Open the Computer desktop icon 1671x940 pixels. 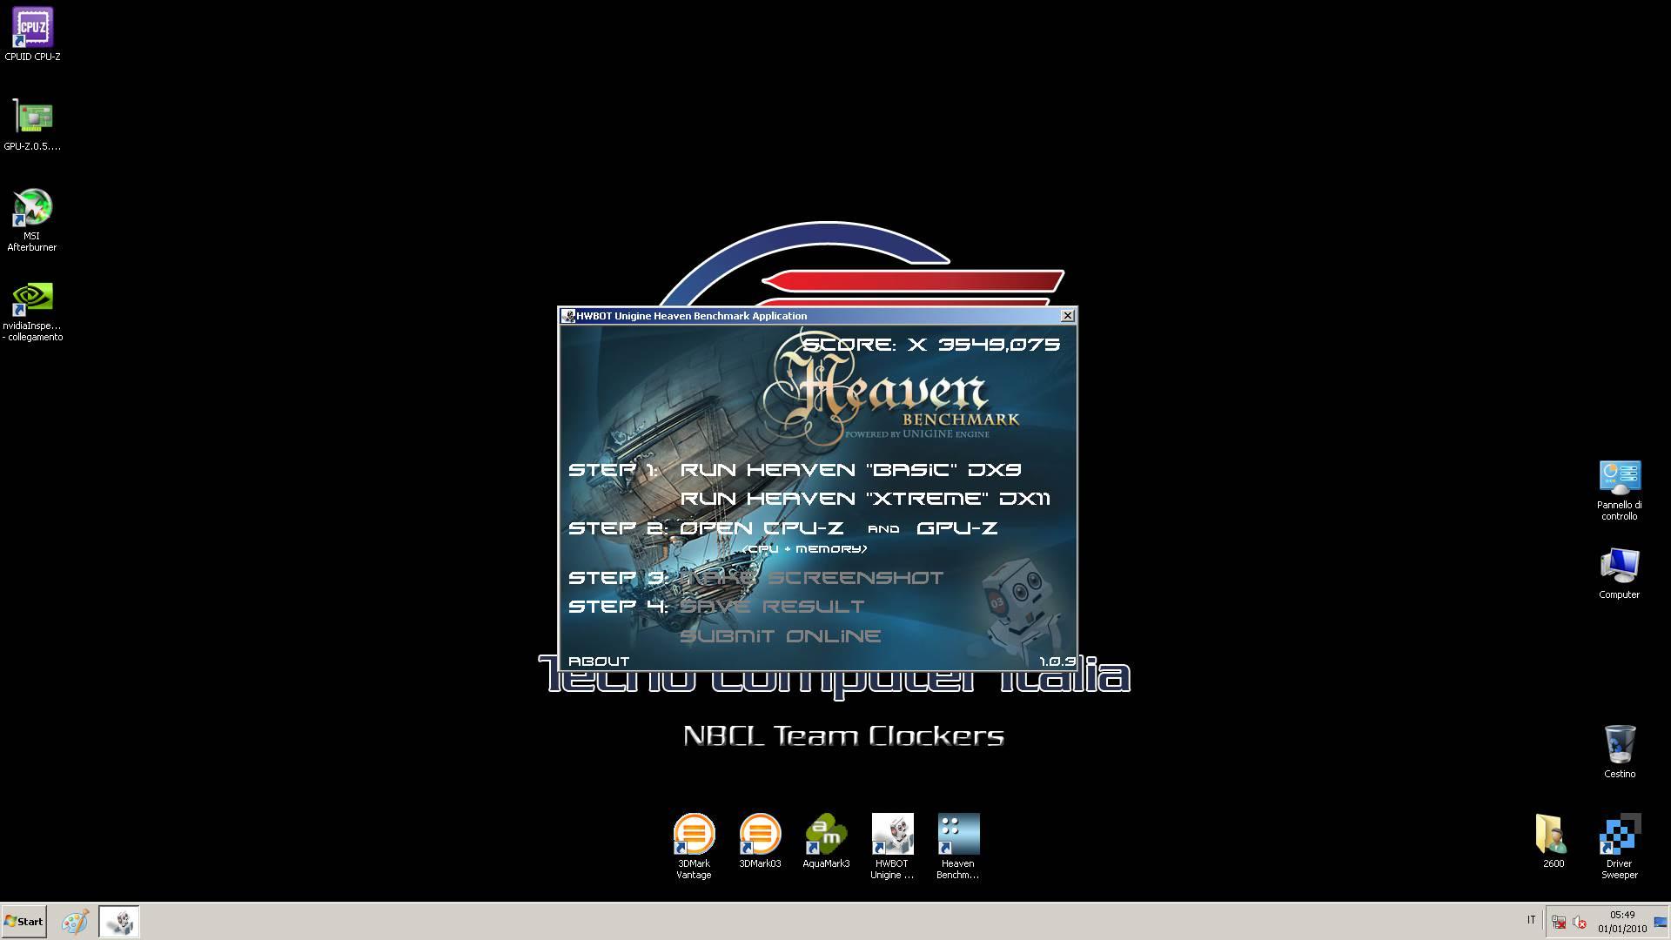(1619, 573)
